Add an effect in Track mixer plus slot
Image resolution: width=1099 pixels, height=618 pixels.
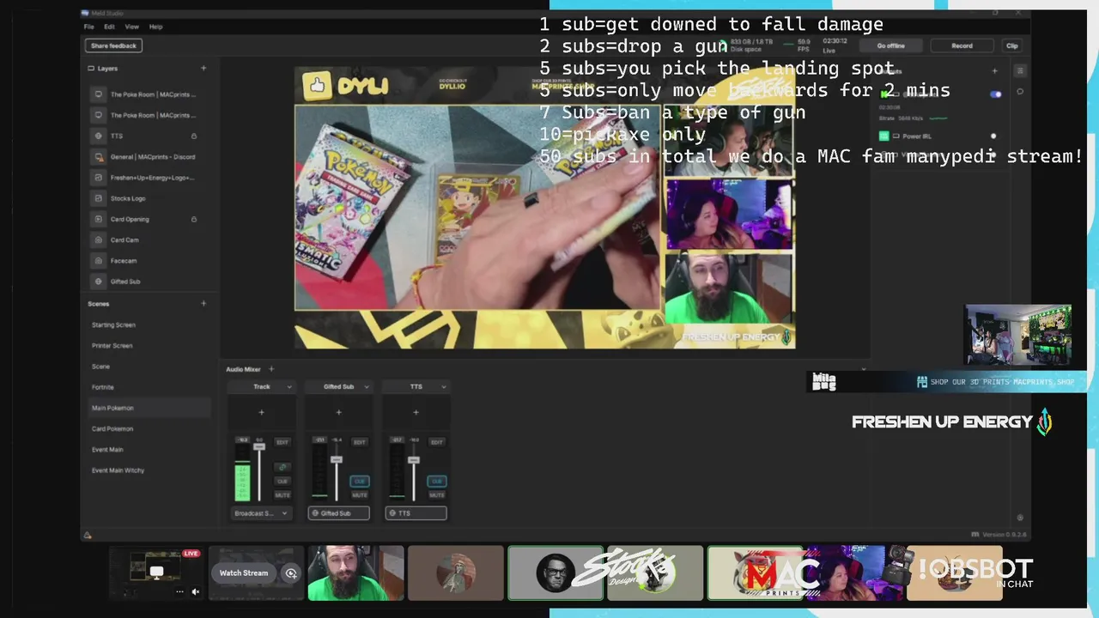coord(262,412)
